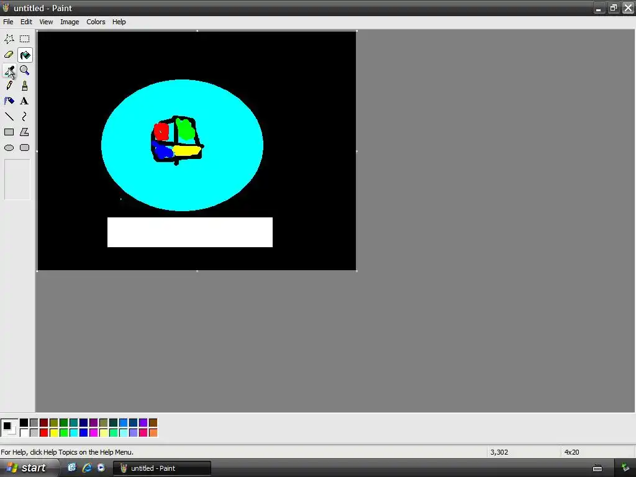
Task: Pick the violet color swatch
Action: [x=143, y=423]
